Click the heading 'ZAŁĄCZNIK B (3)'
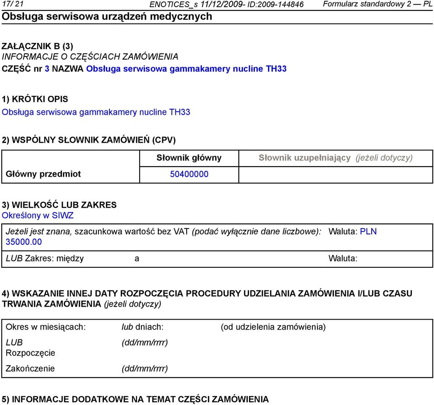The width and height of the screenshot is (434, 405). tap(38, 46)
